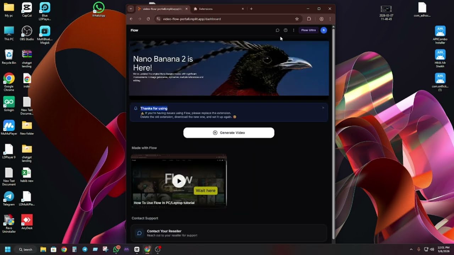
Task: Open Contact Your Reseller support card
Action: coord(229,233)
